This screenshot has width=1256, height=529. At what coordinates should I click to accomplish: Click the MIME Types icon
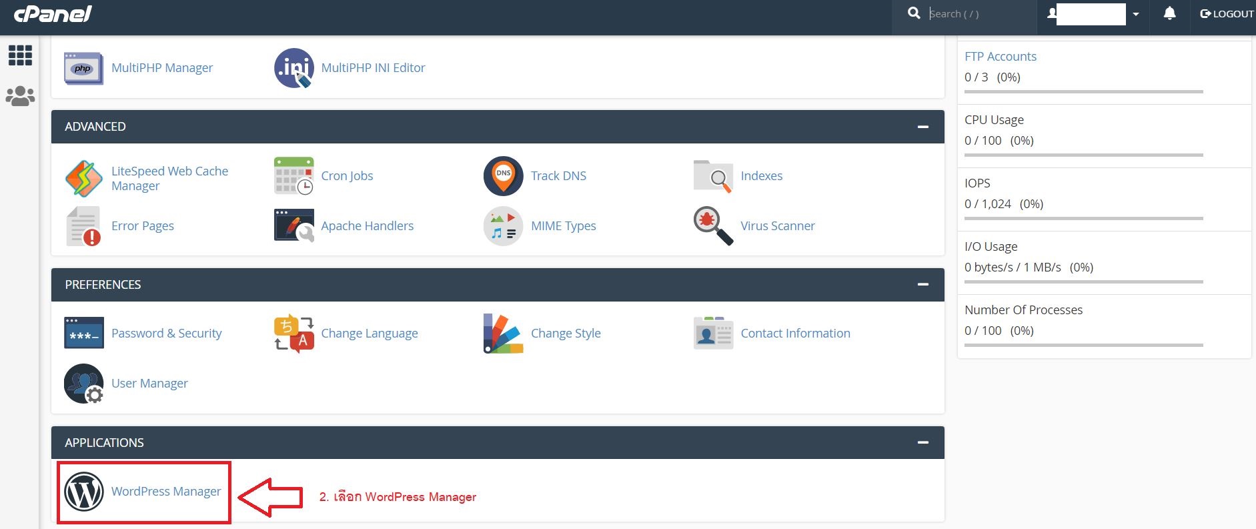(x=504, y=226)
